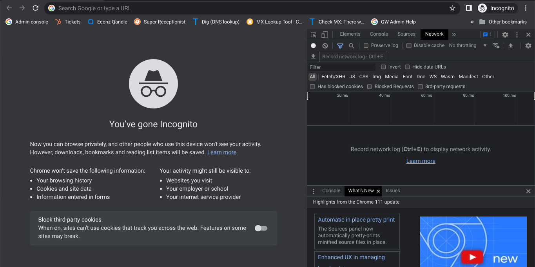Open DevTools issues counter badge
This screenshot has width=535, height=267.
488,34
